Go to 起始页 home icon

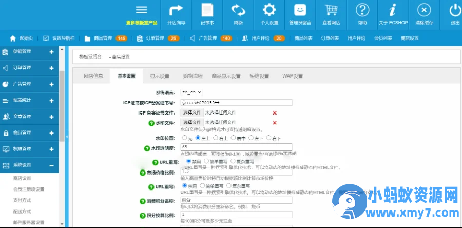tap(13, 39)
